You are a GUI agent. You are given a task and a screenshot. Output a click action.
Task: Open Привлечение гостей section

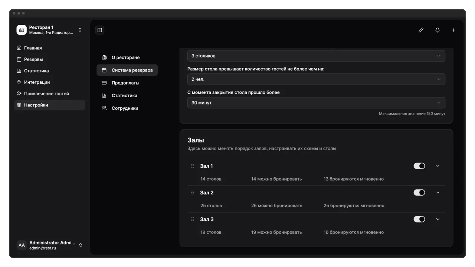pyautogui.click(x=49, y=94)
